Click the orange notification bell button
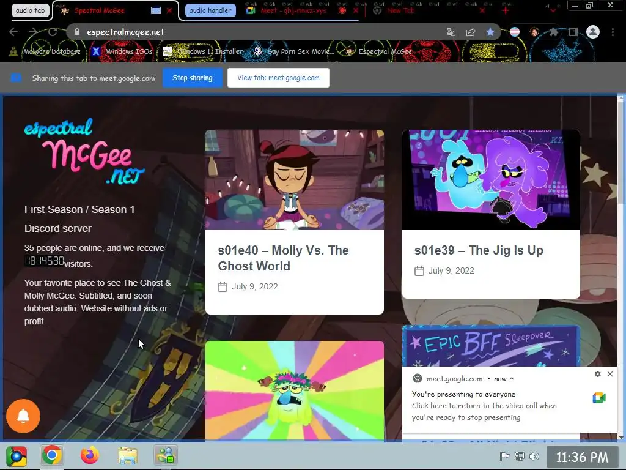The image size is (626, 470). pos(23,416)
